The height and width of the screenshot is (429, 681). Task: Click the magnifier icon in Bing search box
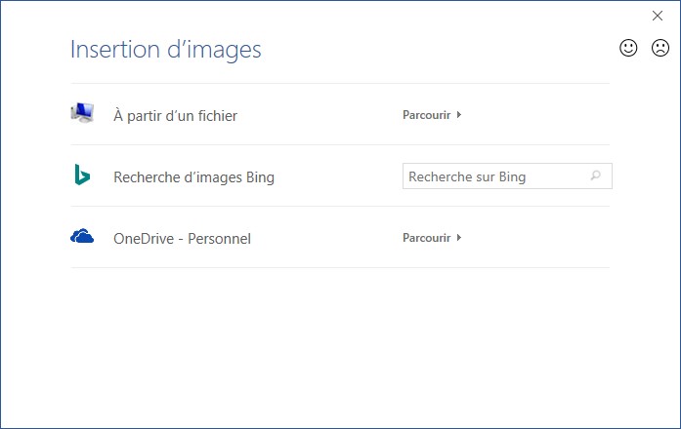click(595, 176)
